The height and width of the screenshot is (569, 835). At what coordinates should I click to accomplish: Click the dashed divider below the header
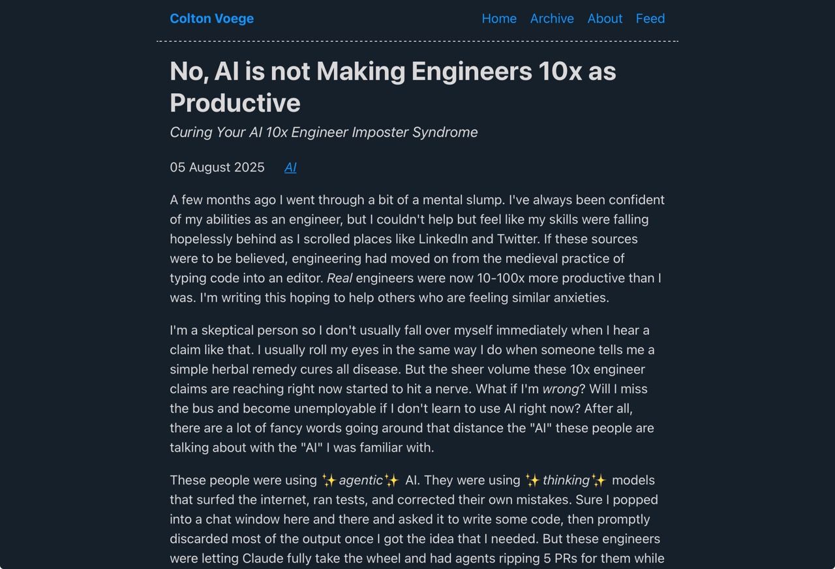417,41
